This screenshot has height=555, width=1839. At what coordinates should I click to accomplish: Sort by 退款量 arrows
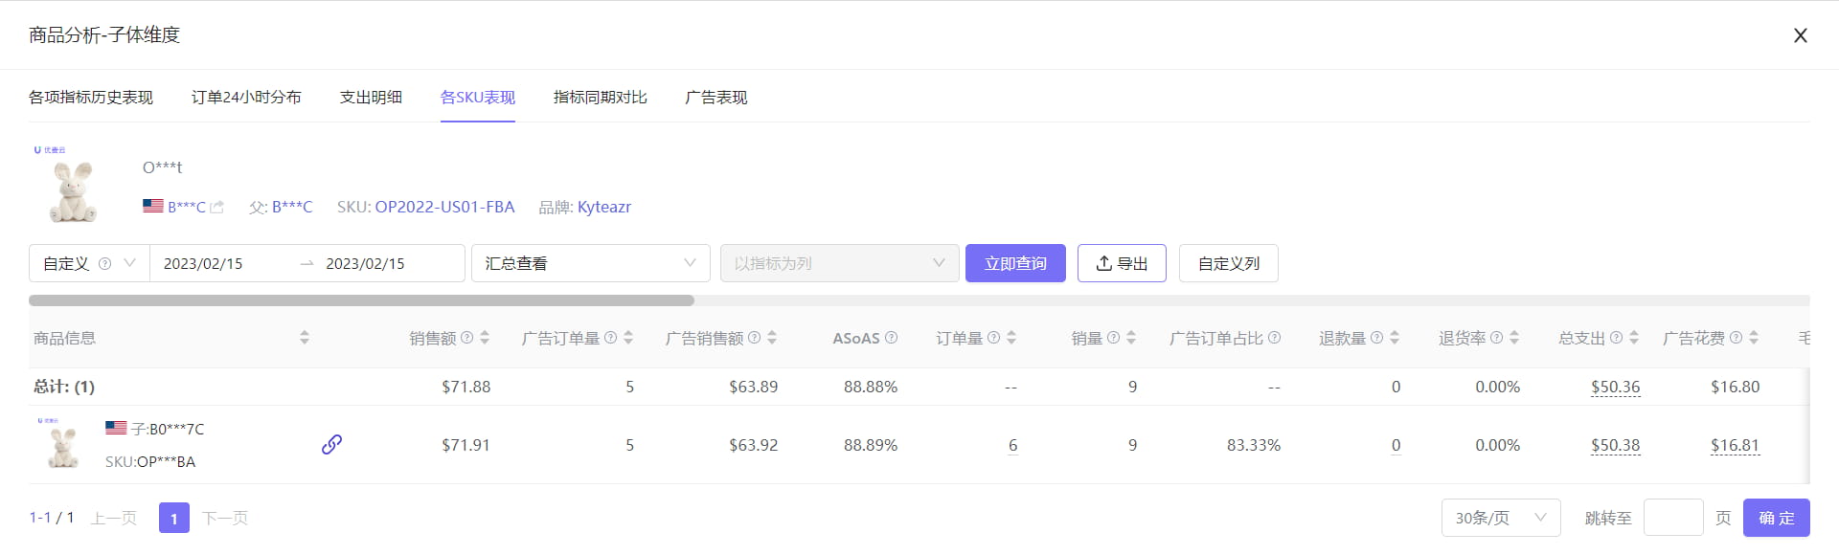coord(1395,338)
